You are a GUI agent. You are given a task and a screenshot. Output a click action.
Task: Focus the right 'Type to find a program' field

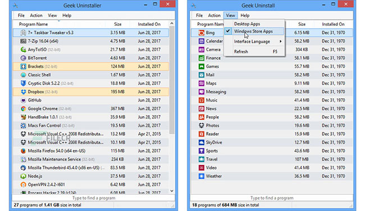point(272,198)
